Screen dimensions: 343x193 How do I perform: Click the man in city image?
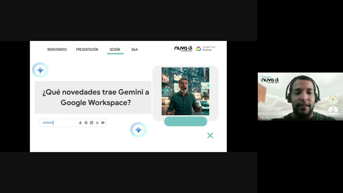click(x=185, y=91)
